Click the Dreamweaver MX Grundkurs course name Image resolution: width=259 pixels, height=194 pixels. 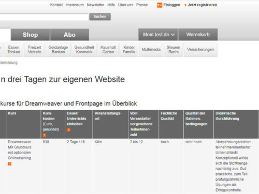(x=20, y=150)
